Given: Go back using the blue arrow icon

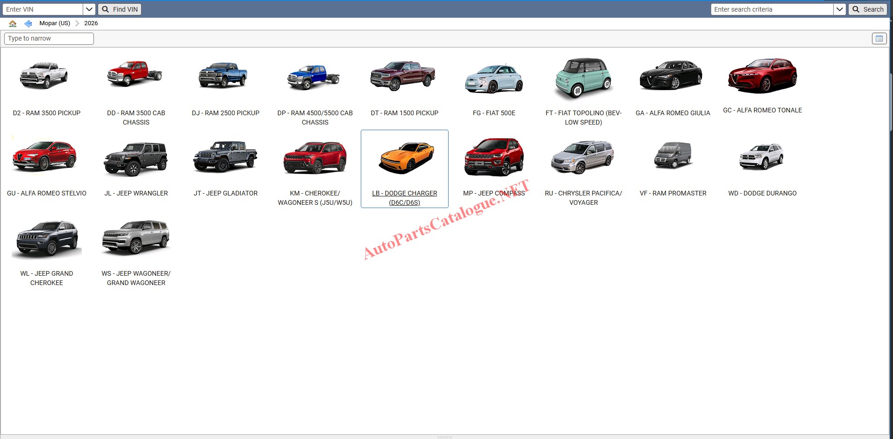Looking at the screenshot, I should pyautogui.click(x=28, y=23).
